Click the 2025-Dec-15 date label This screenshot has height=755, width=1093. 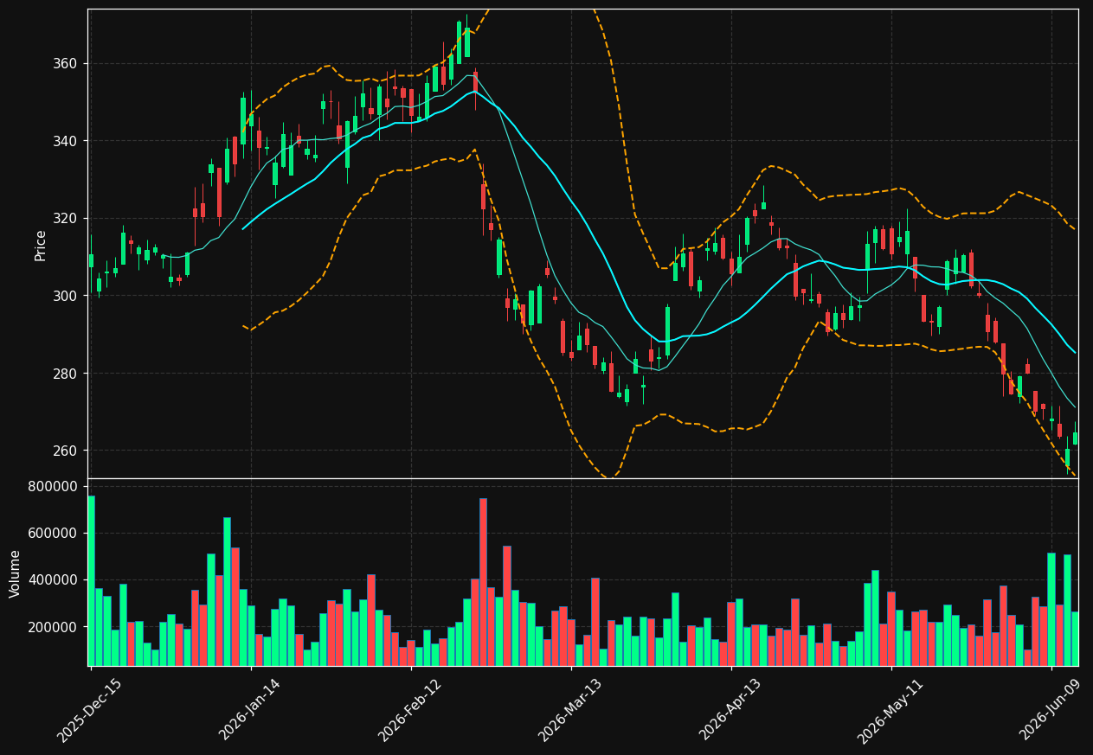(x=89, y=711)
